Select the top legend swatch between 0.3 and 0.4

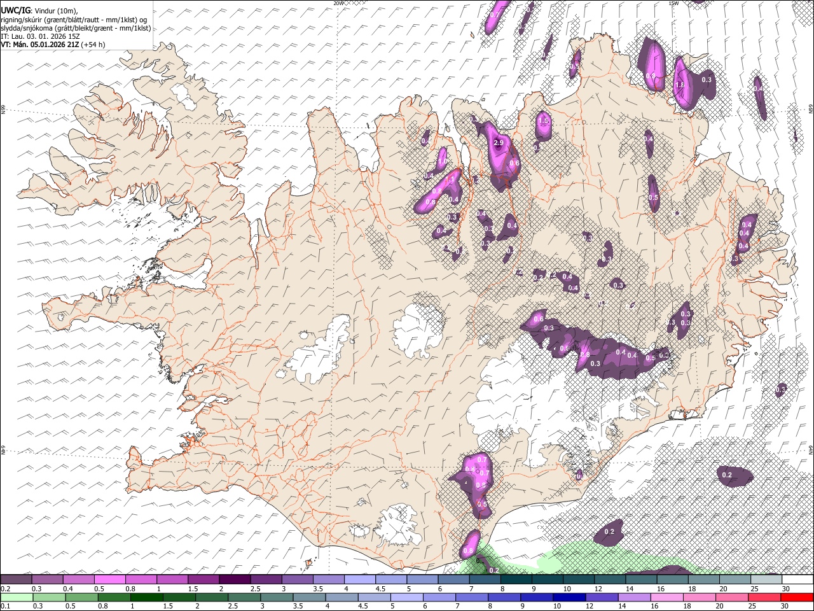[x=47, y=579]
